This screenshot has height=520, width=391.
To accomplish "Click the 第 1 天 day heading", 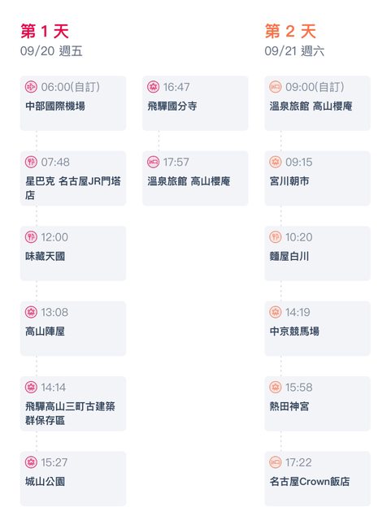I will [45, 32].
